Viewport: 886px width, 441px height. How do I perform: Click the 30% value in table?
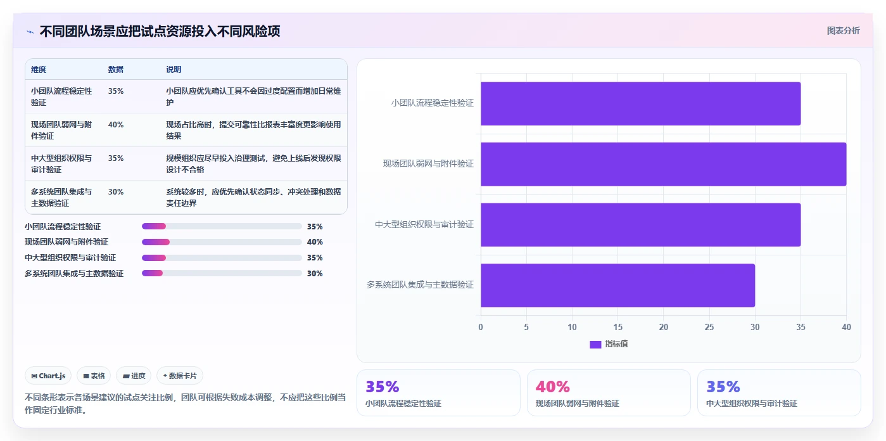[116, 192]
